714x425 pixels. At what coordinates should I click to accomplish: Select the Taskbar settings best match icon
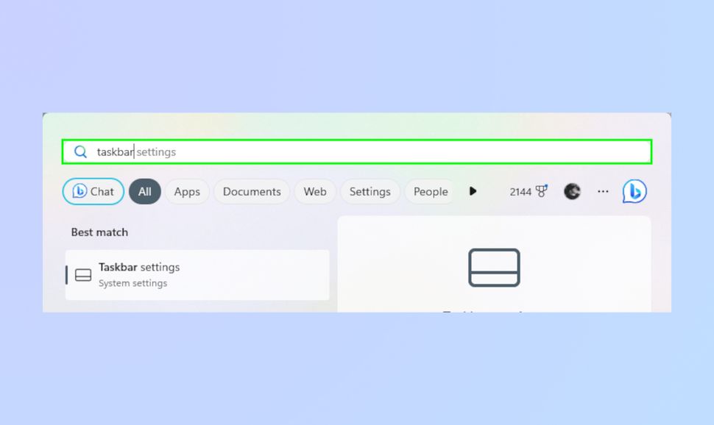point(83,274)
